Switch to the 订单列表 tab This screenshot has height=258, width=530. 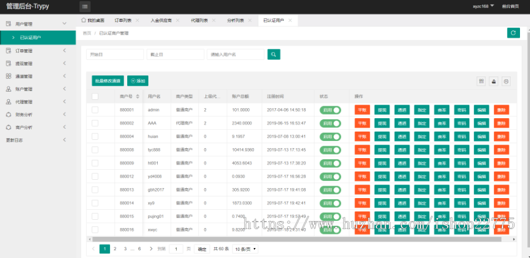coord(122,20)
